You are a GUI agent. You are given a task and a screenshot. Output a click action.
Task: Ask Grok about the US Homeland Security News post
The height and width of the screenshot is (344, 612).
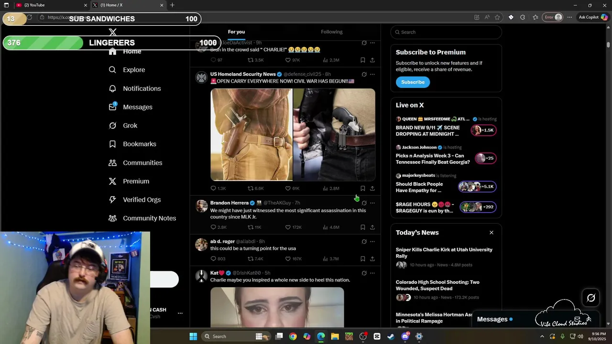pyautogui.click(x=364, y=75)
